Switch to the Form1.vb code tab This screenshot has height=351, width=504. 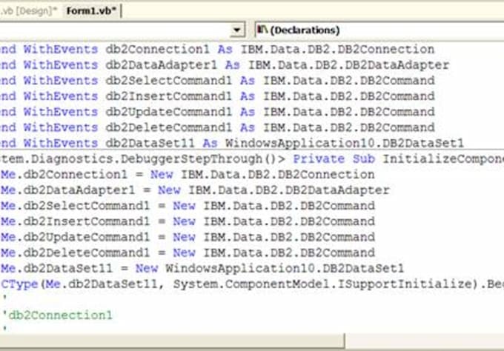[91, 11]
